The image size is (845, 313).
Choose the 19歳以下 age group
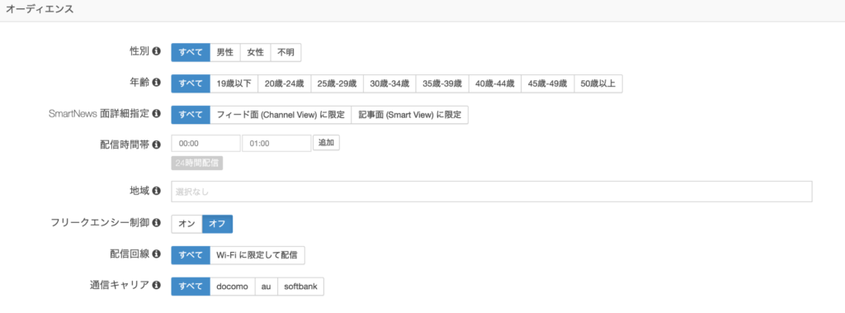[x=234, y=83]
